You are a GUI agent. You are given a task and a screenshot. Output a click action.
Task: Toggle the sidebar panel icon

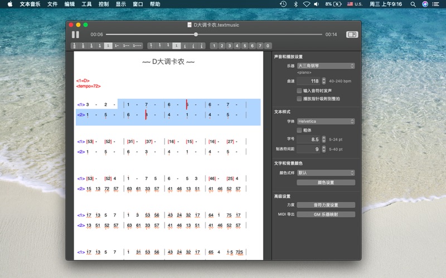coord(351,34)
